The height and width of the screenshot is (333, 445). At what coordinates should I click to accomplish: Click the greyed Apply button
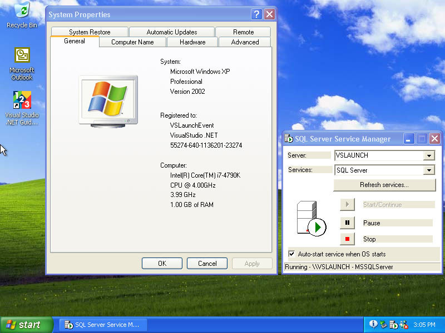pyautogui.click(x=252, y=263)
